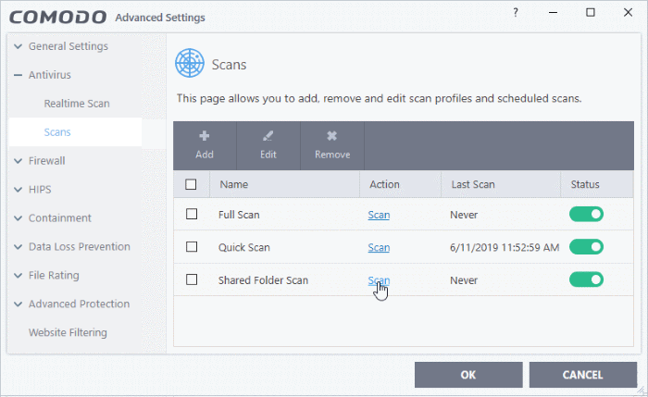The image size is (648, 397).
Task: Disable the Shared Folder Scan status switch
Action: [x=586, y=279]
